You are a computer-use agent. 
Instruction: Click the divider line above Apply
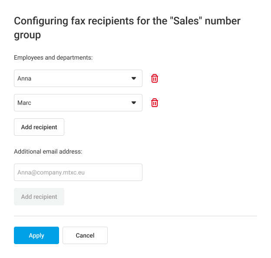(x=135, y=216)
